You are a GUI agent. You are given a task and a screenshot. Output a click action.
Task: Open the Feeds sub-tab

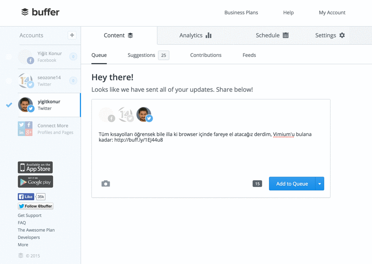tap(249, 55)
